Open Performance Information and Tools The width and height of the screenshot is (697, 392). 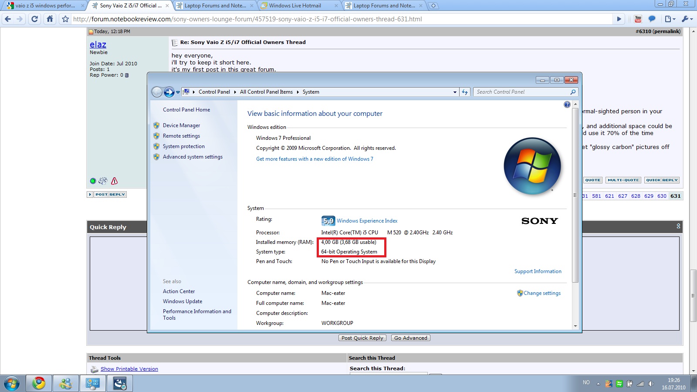coord(197,314)
